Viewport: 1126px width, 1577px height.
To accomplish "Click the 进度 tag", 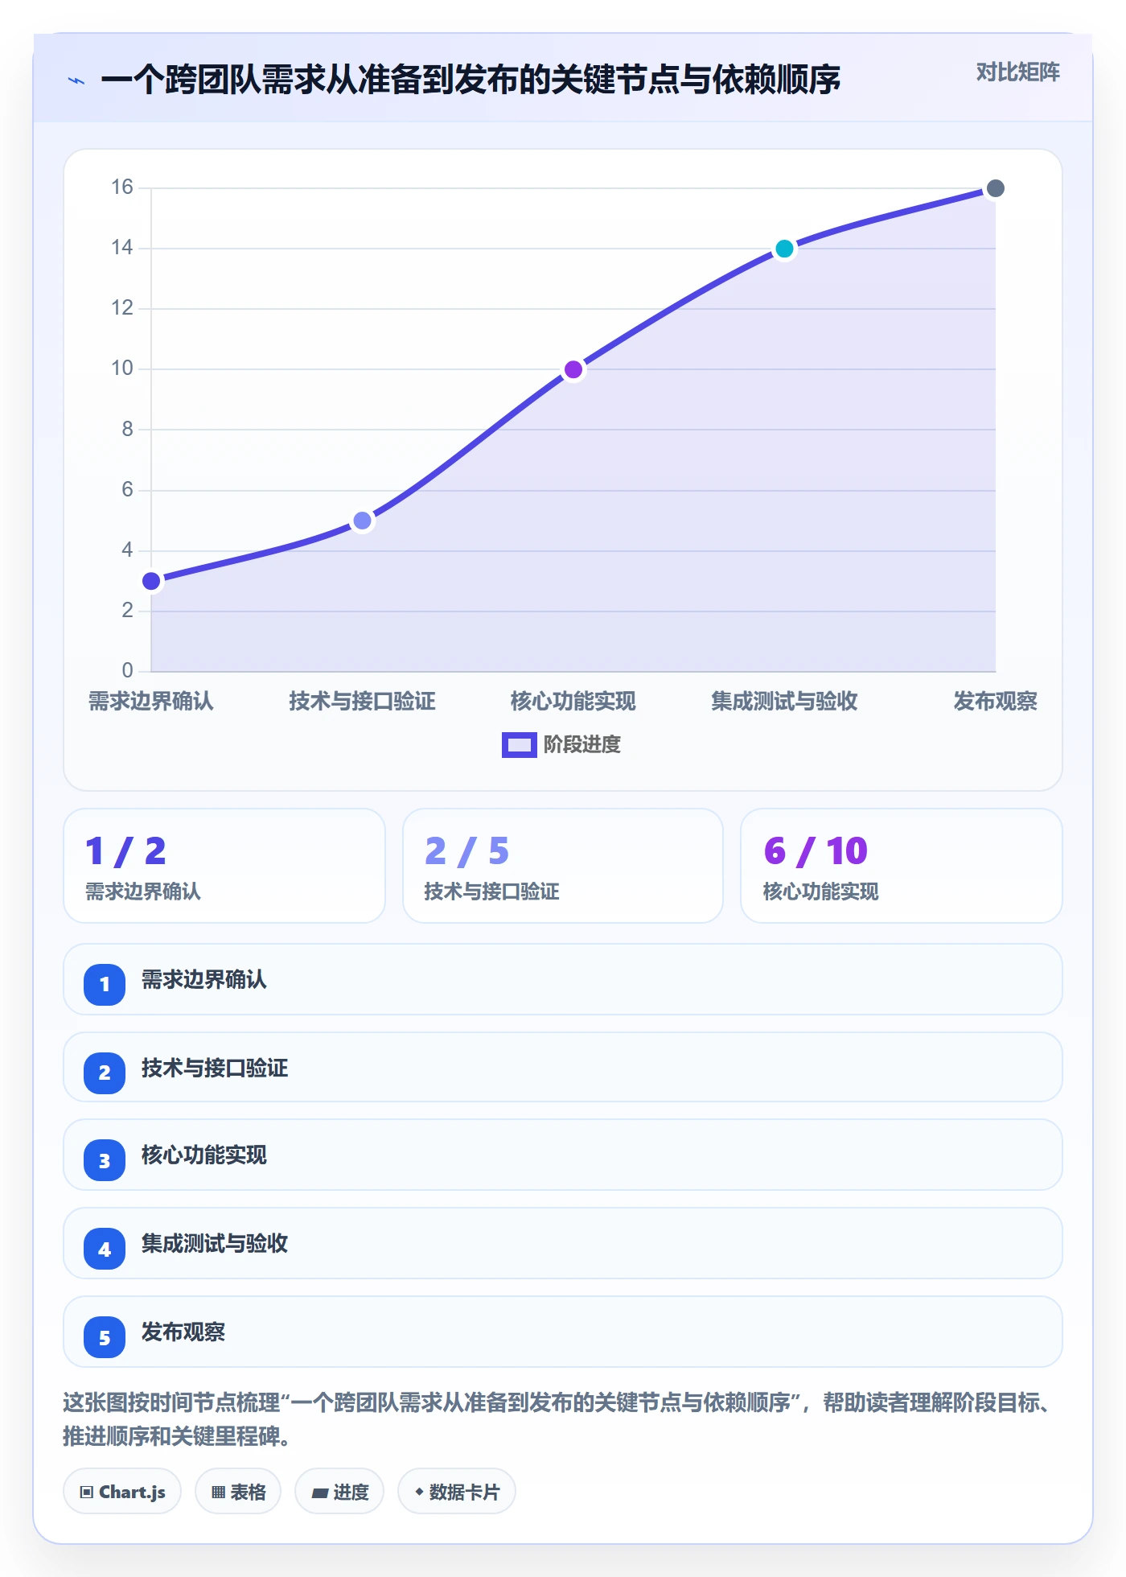I will [339, 1492].
